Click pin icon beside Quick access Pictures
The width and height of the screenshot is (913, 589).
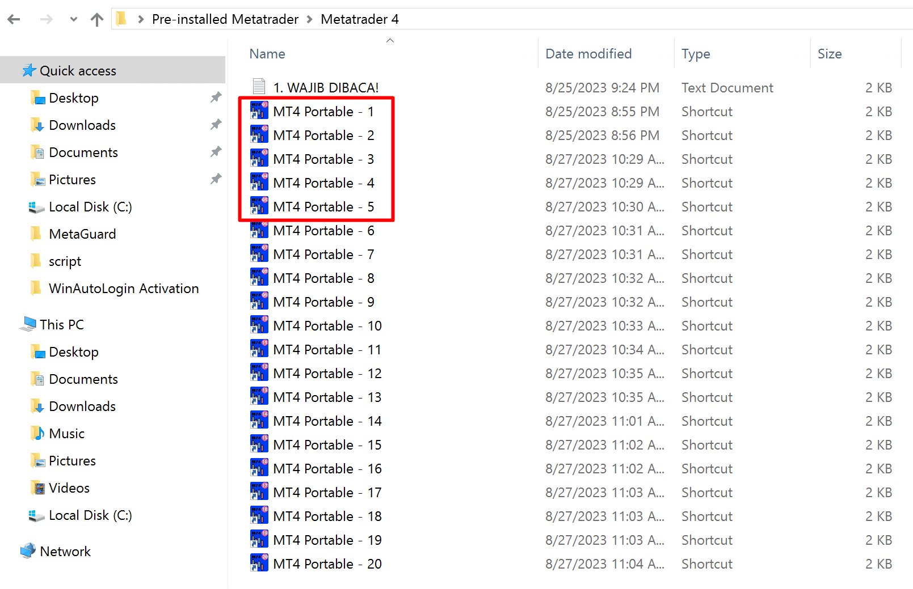(216, 179)
